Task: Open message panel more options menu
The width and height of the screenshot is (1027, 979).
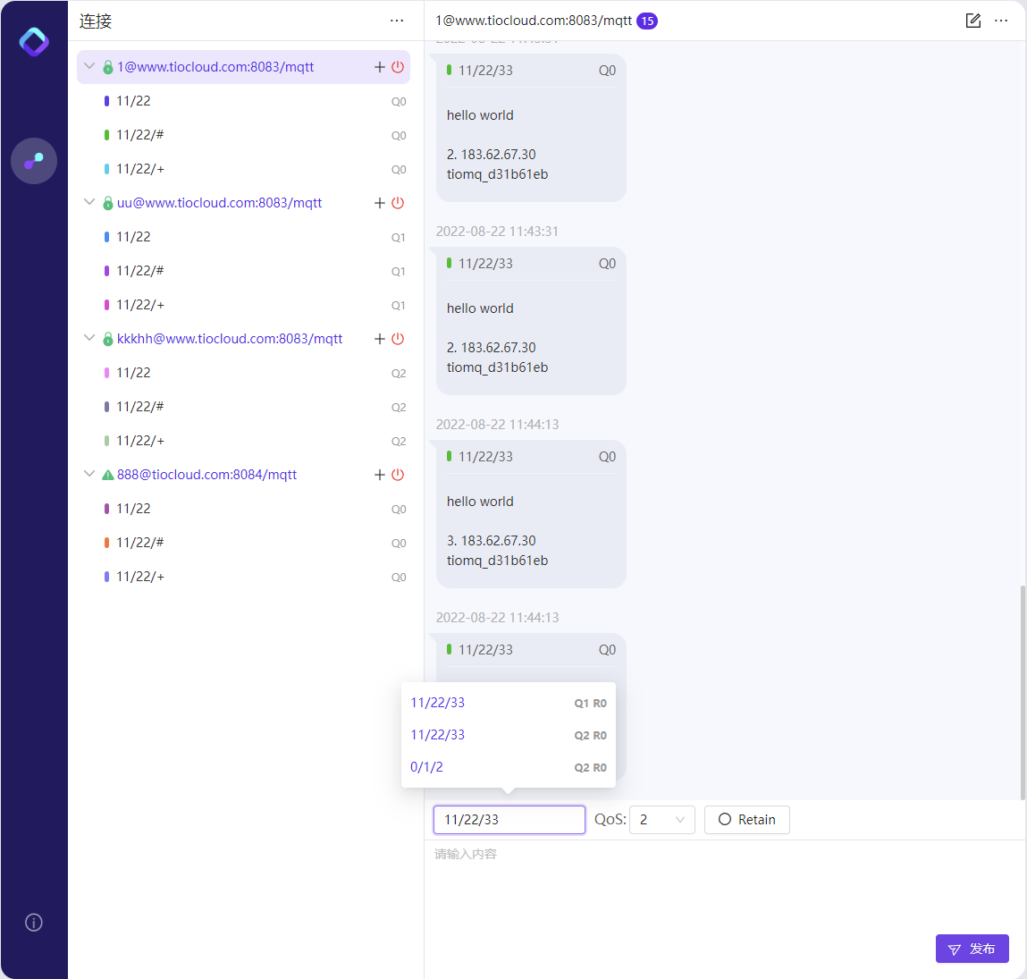Action: pos(1001,21)
